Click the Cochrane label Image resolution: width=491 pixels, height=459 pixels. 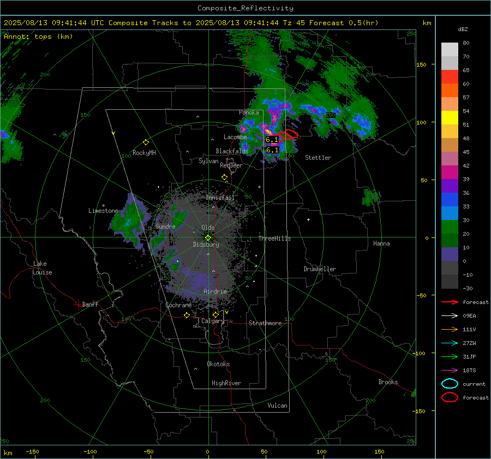coord(178,305)
